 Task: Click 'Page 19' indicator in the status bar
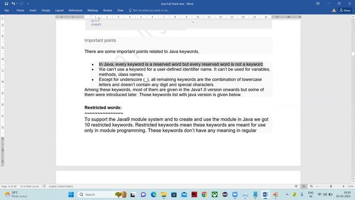pyautogui.click(x=9, y=187)
